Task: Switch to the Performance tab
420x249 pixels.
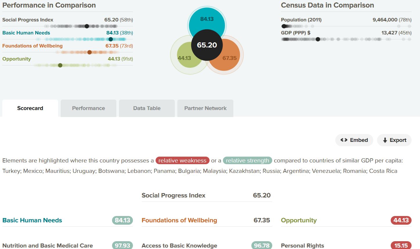Action: (88, 108)
